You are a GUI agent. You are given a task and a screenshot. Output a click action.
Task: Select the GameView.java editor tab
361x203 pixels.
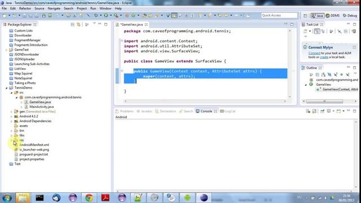(x=131, y=24)
